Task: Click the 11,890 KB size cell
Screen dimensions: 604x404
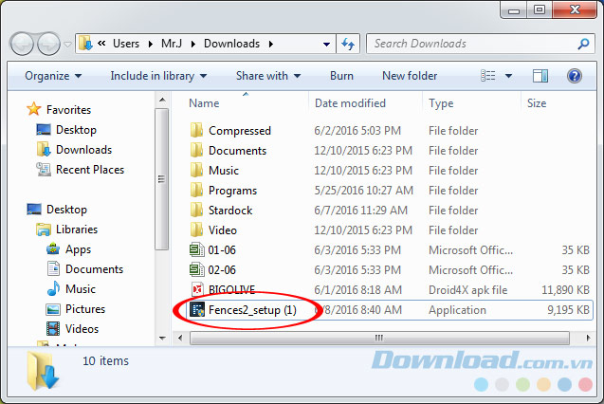Action: (x=565, y=290)
